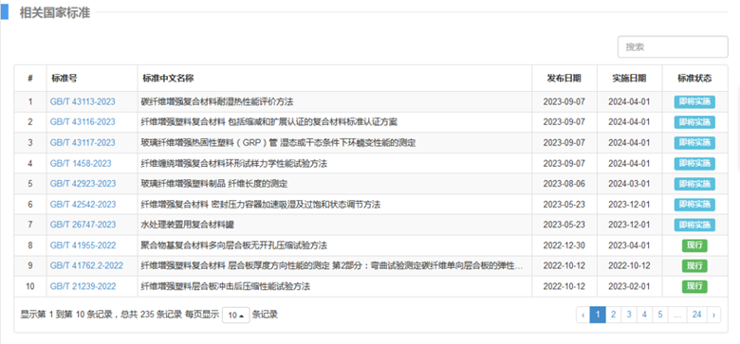Click the 搜索 search input field
Viewport: 740px width, 344px height.
(x=673, y=47)
